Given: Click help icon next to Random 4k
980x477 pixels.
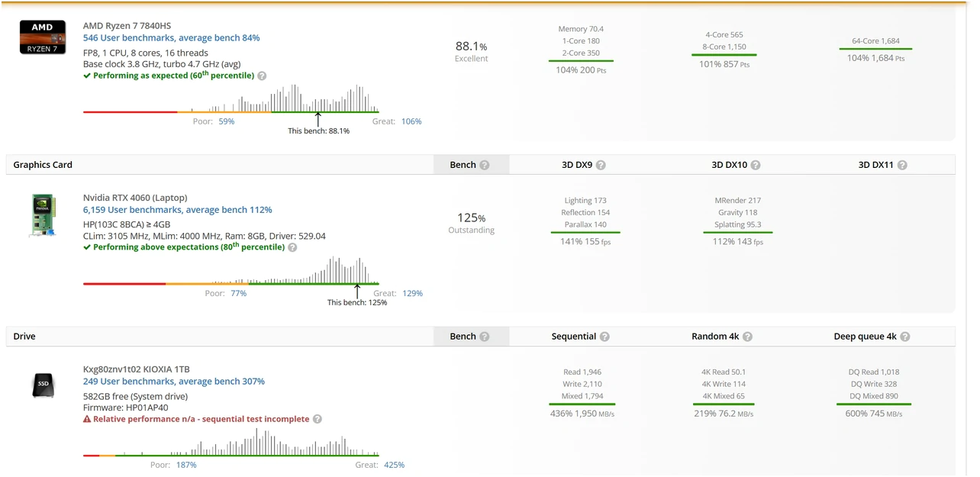Looking at the screenshot, I should point(747,337).
